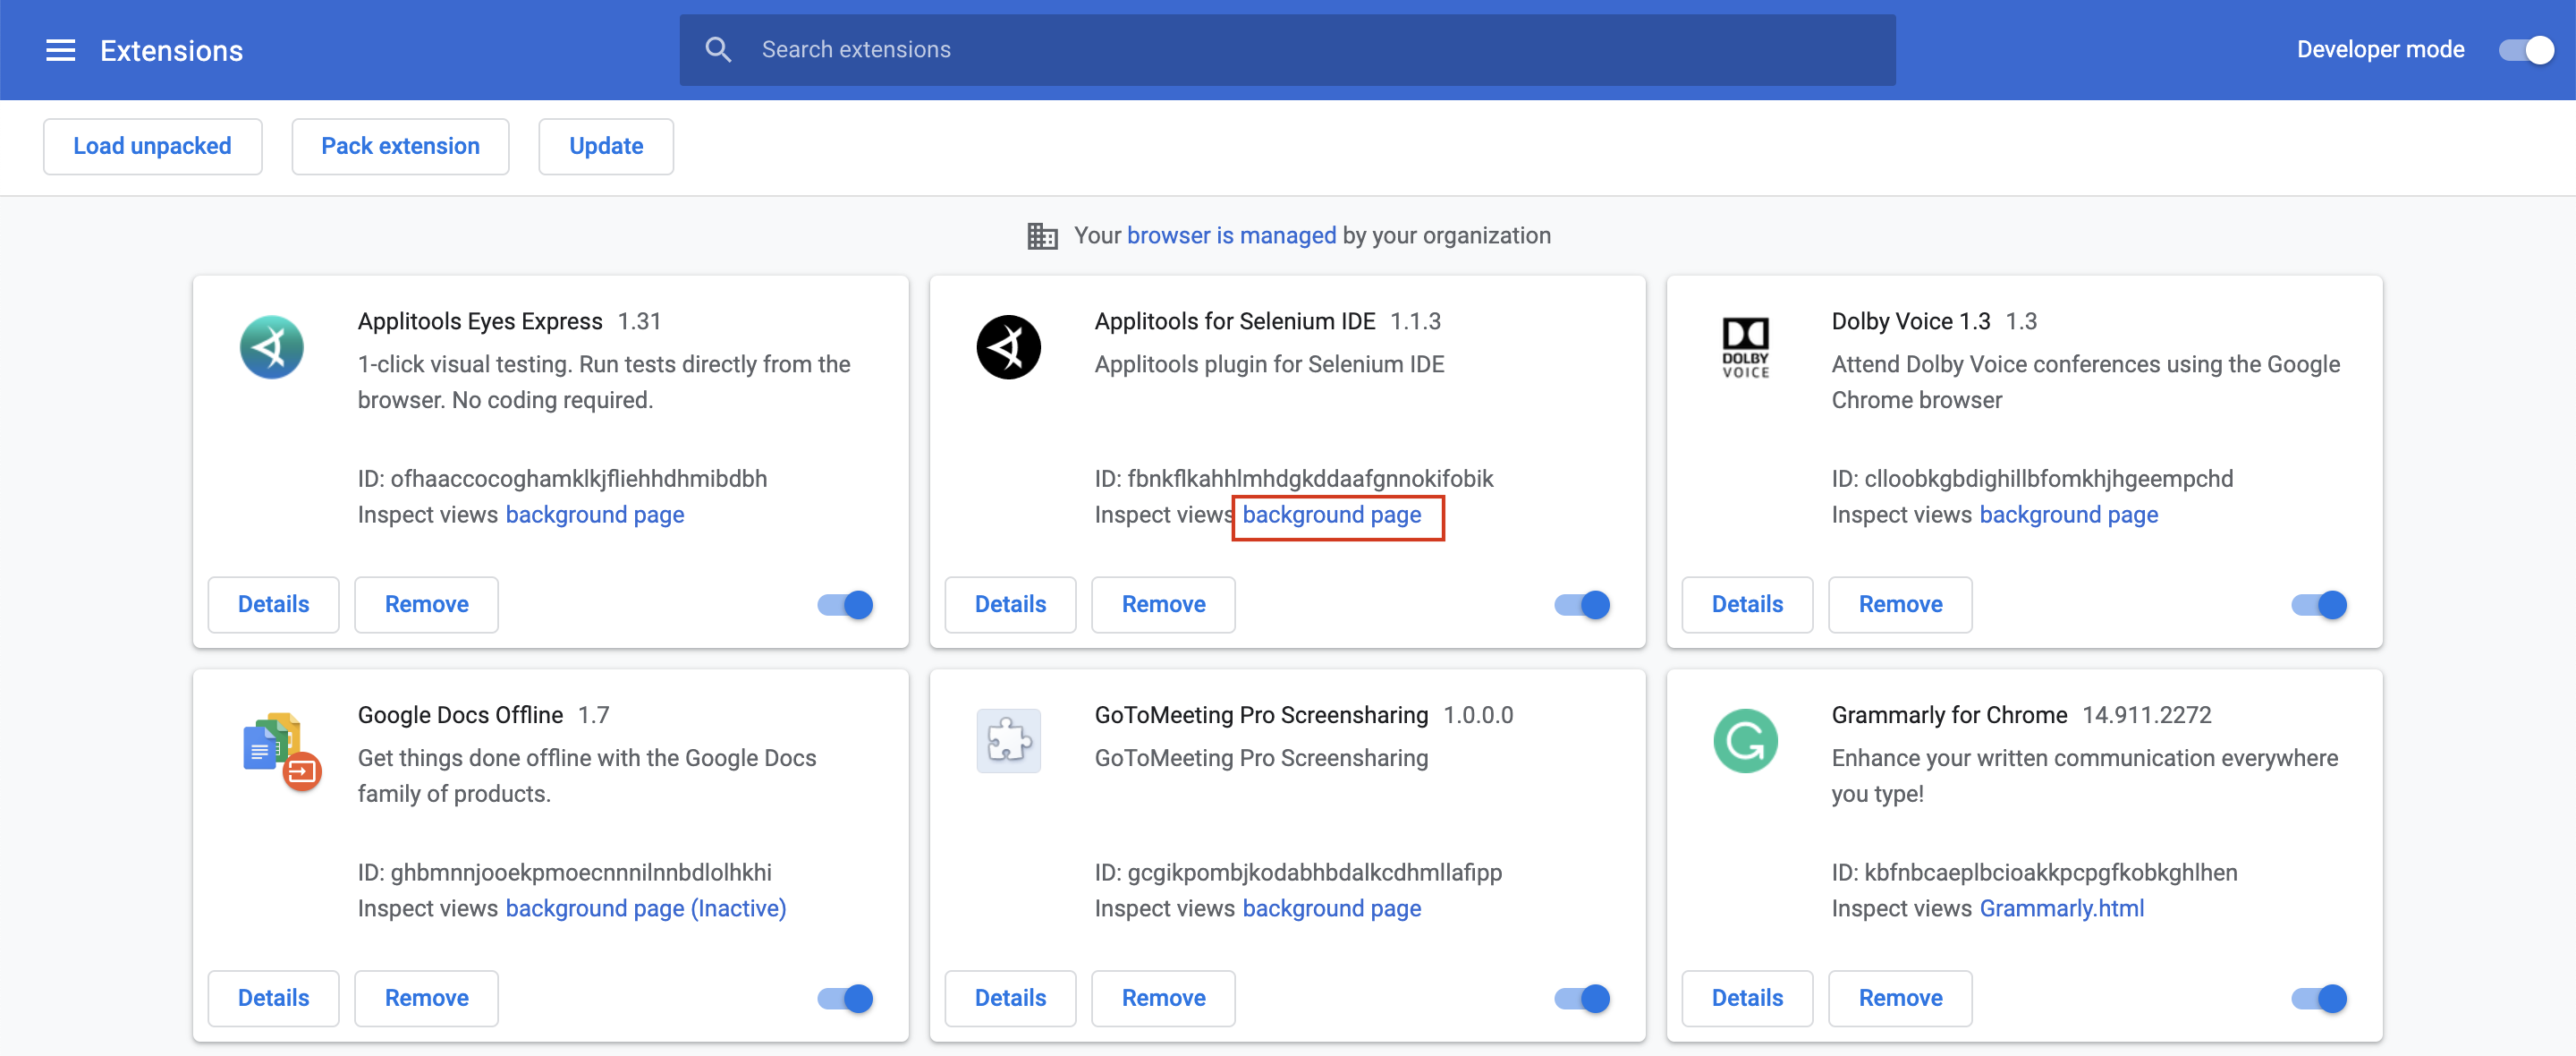Open Details for Applitools for Selenium IDE
The width and height of the screenshot is (2576, 1056).
click(x=1010, y=605)
